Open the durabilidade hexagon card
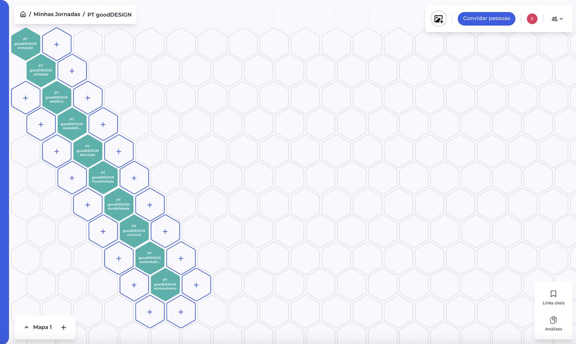 pyautogui.click(x=119, y=205)
